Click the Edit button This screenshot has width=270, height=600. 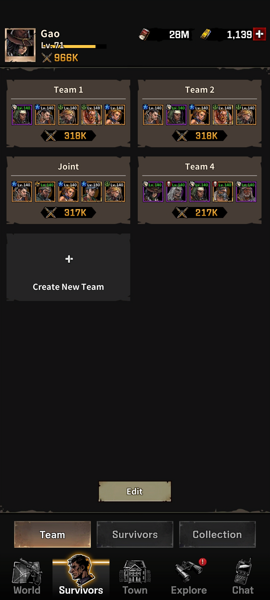pos(135,491)
